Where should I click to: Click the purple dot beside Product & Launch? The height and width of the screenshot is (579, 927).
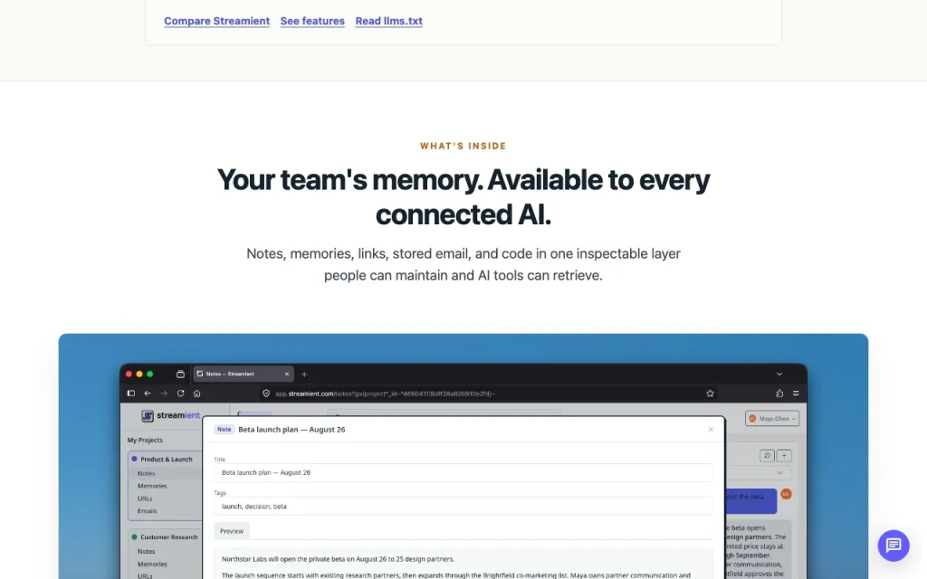134,459
